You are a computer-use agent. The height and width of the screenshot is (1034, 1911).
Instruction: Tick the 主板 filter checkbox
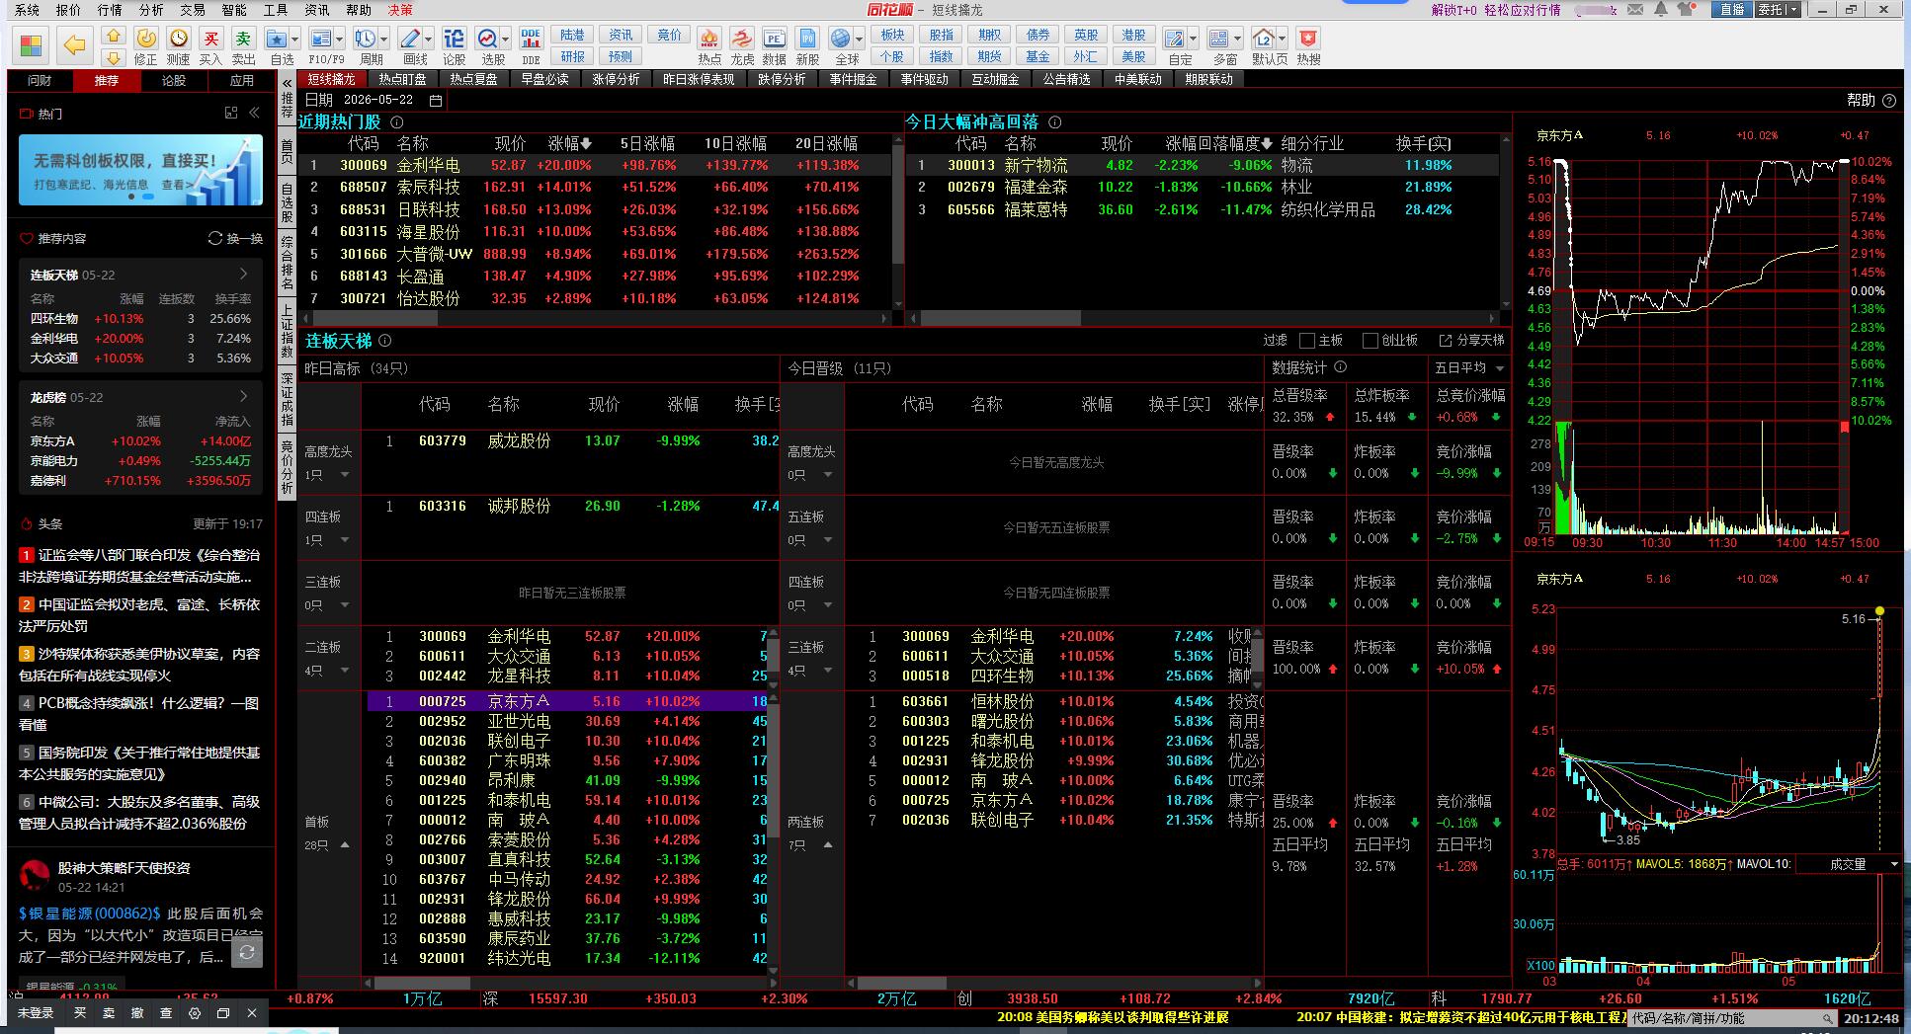pyautogui.click(x=1307, y=341)
